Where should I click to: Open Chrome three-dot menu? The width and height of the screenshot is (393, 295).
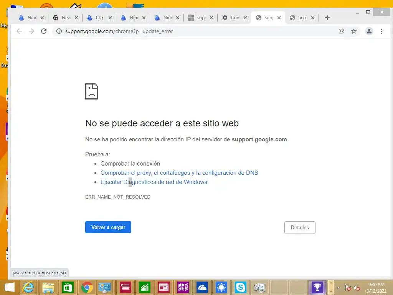381,31
